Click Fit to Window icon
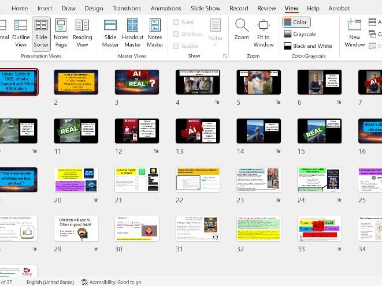The height and width of the screenshot is (286, 382). click(x=263, y=32)
